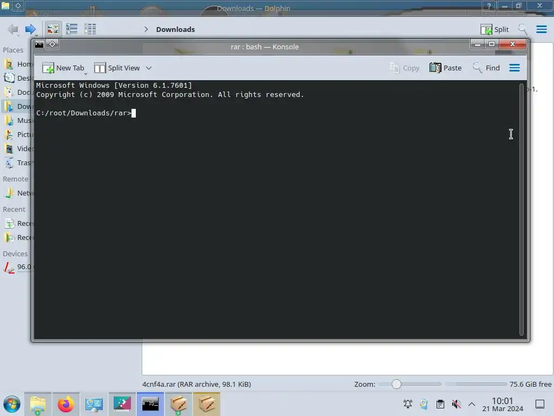Click the Dolphin title bar help question button

[x=489, y=5]
